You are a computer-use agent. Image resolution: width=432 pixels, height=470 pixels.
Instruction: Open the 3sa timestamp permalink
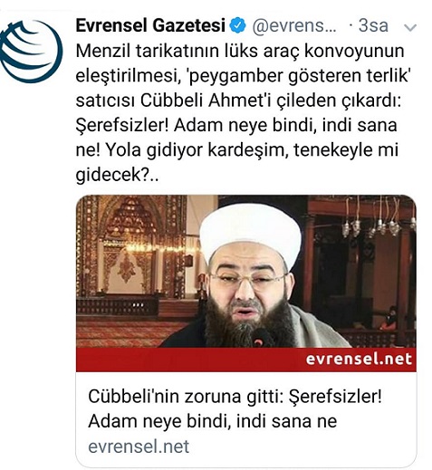(373, 26)
